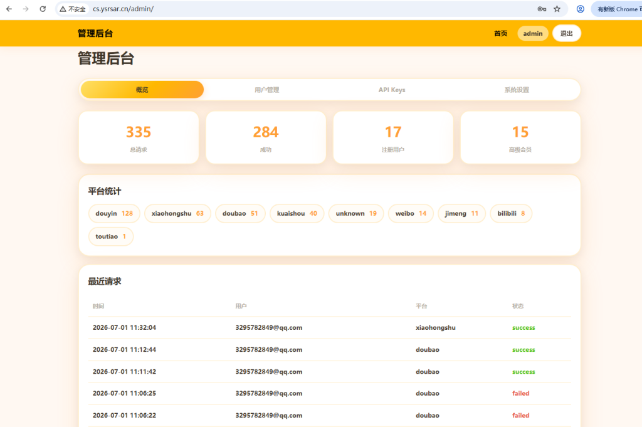Click doubao in the 11:12:44 row
Viewport: 642px width, 427px height.
tap(428, 350)
